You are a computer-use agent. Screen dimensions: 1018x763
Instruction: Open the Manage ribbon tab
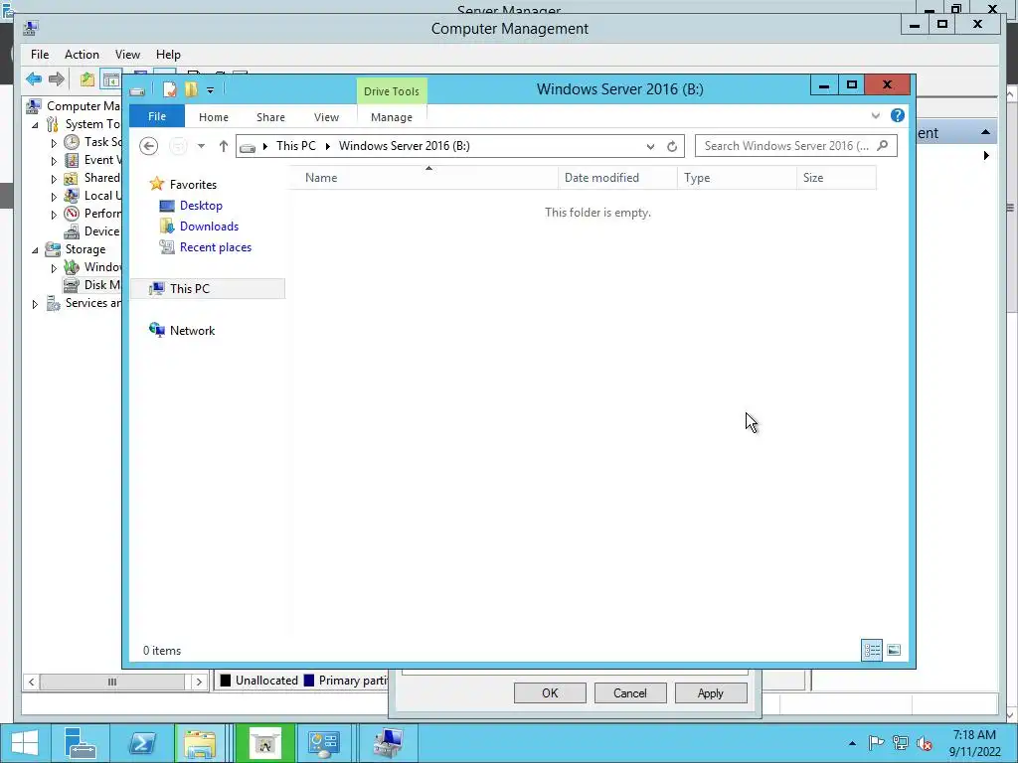(392, 117)
